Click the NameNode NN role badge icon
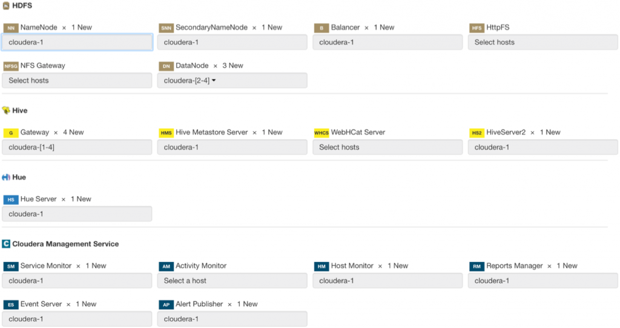The width and height of the screenshot is (620, 328). point(11,28)
